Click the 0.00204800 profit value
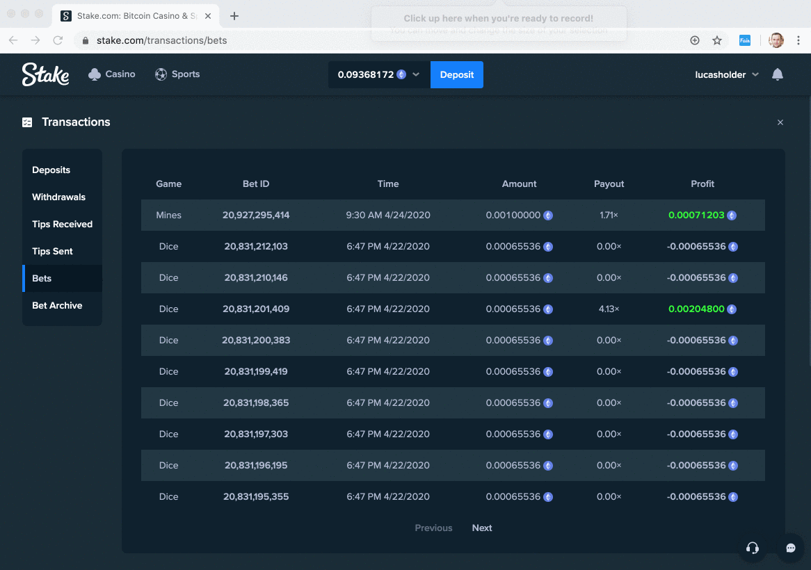Viewport: 811px width, 570px height. [696, 309]
